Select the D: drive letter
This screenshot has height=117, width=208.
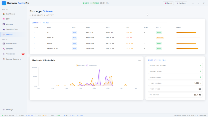point(34,38)
